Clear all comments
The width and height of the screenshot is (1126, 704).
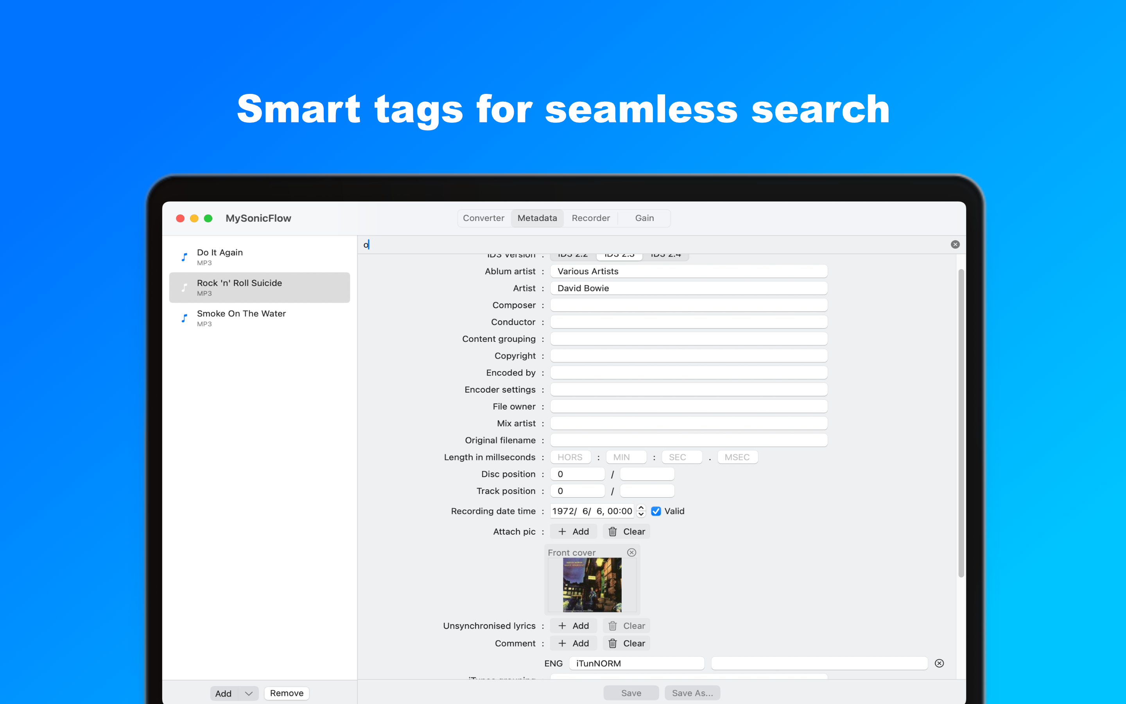tap(626, 643)
